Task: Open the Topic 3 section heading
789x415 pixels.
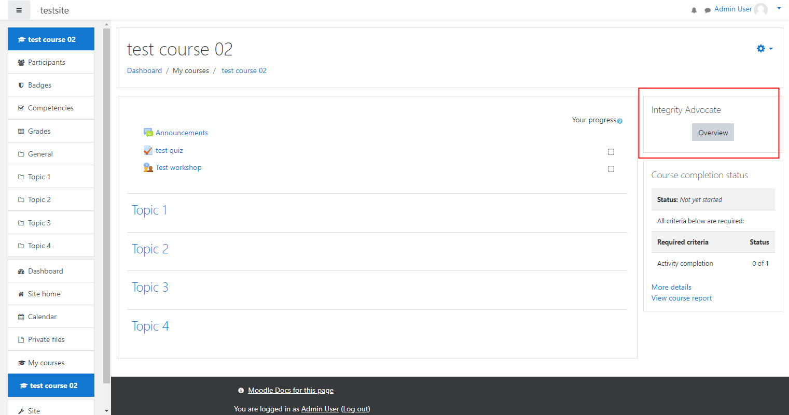Action: (150, 287)
